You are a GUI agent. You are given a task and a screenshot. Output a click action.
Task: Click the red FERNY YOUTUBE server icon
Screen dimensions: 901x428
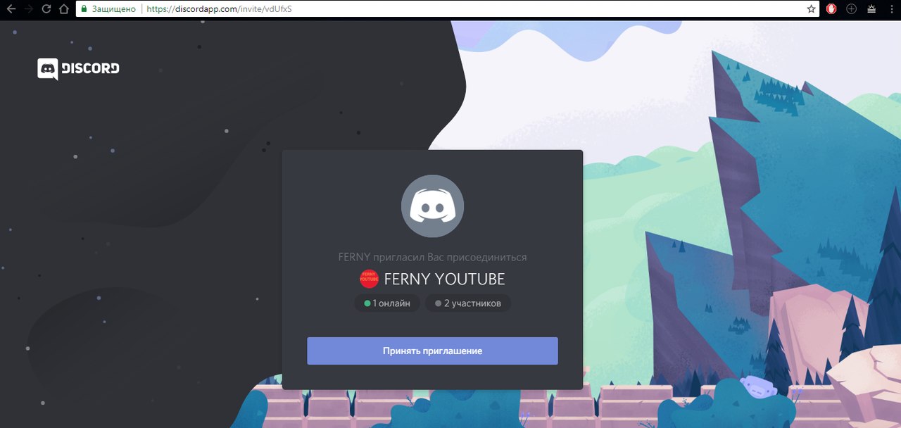click(369, 279)
